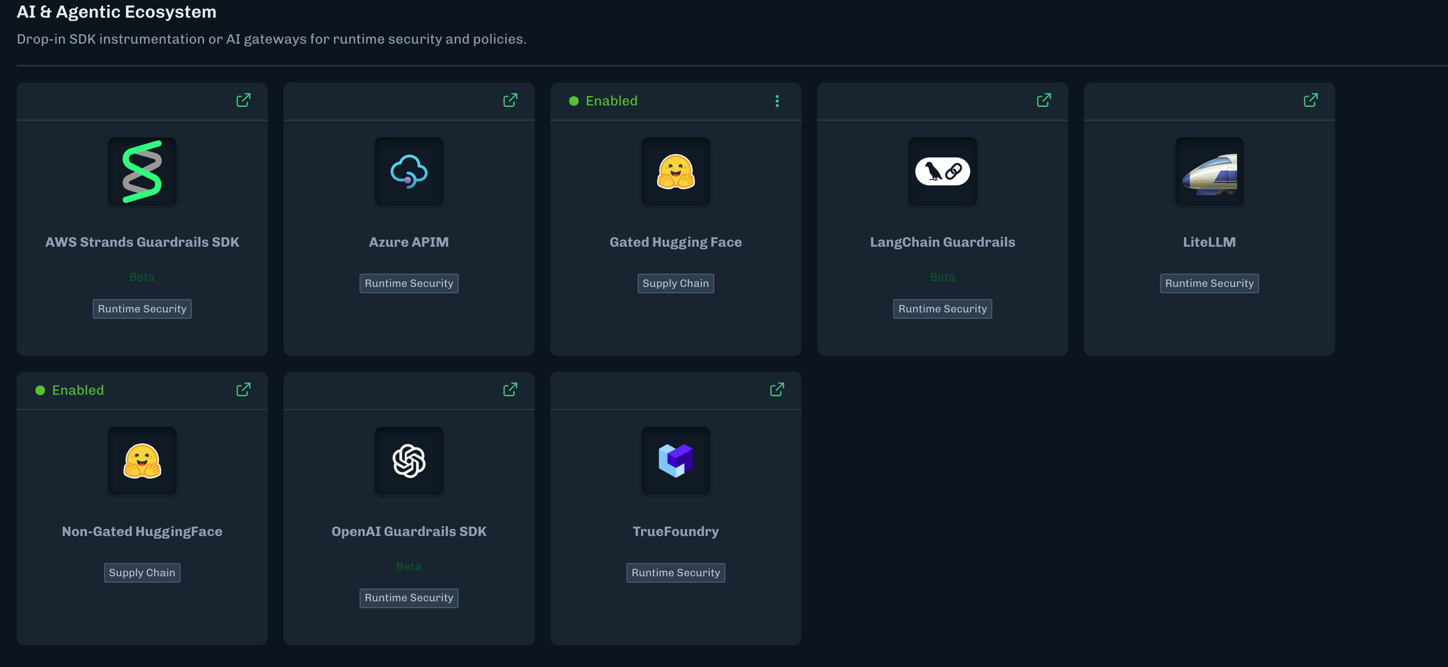Click the AWS Strands logo icon
This screenshot has height=667, width=1448.
pyautogui.click(x=142, y=172)
